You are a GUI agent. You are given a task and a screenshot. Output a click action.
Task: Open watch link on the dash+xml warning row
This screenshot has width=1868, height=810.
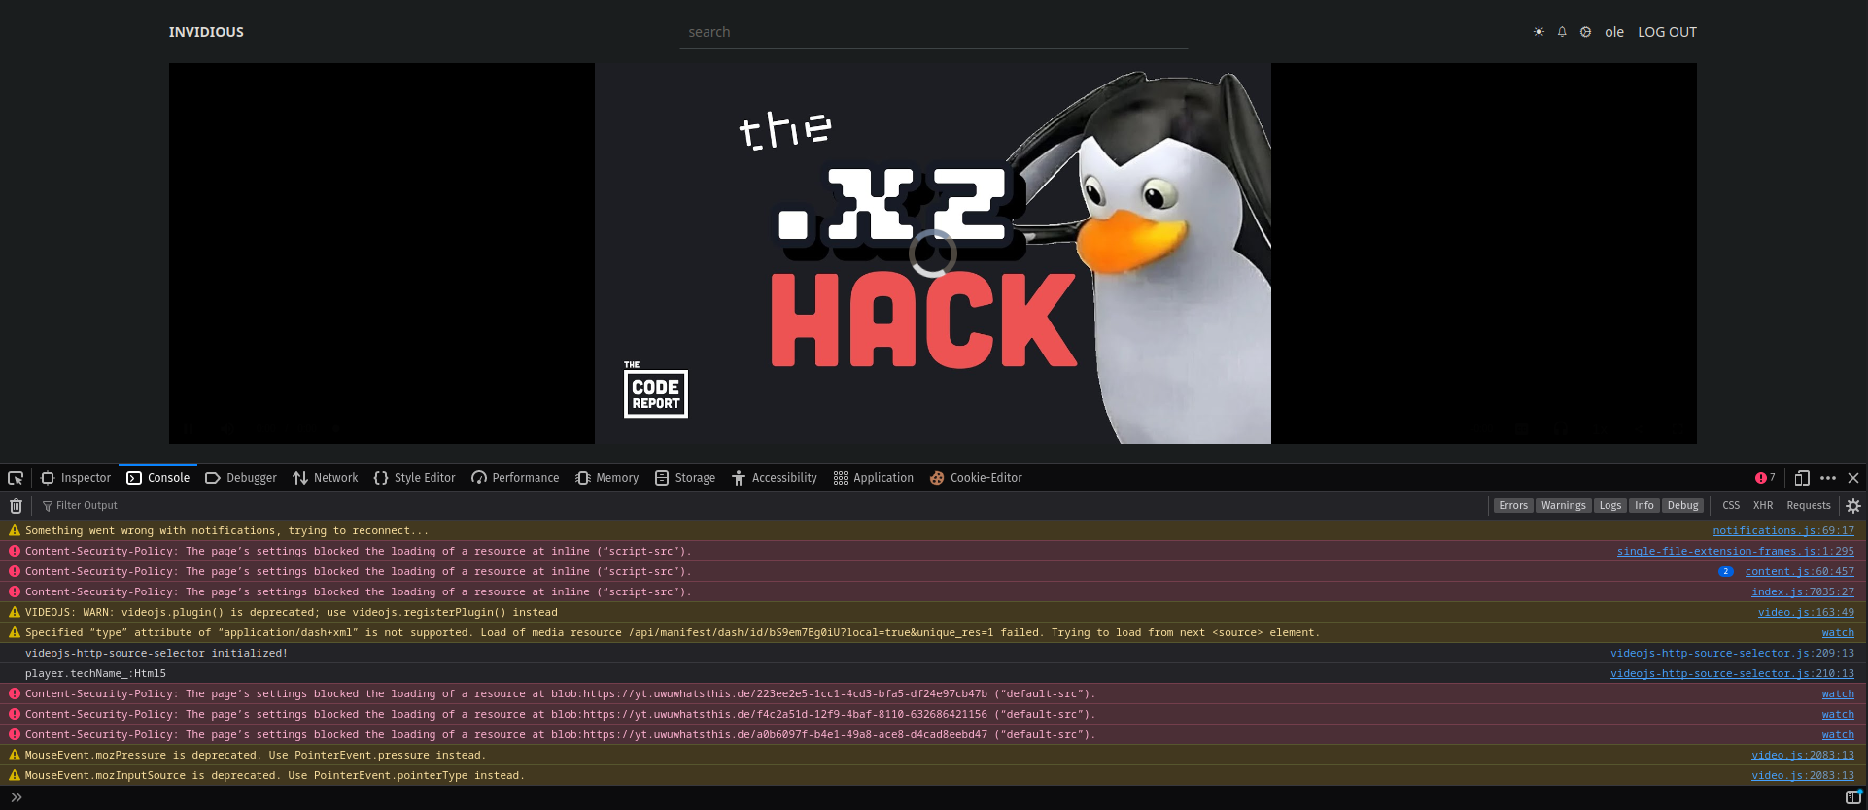[x=1838, y=632]
